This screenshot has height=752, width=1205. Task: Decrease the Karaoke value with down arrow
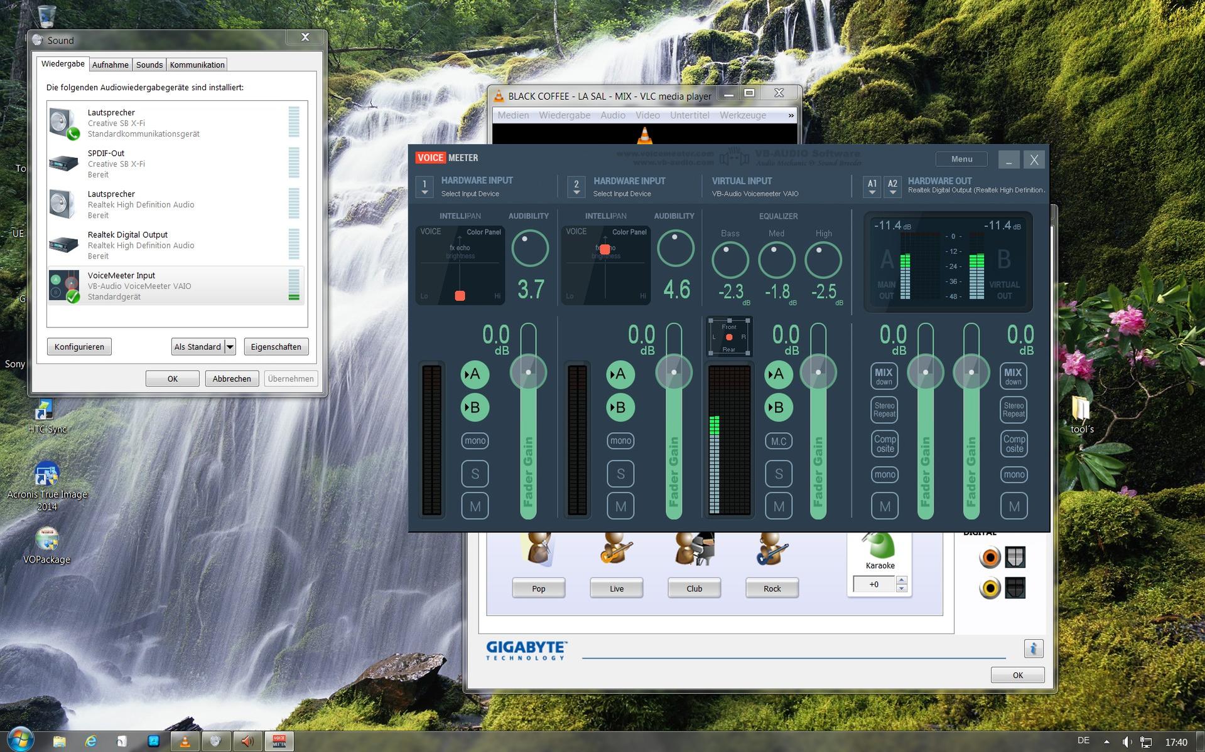(x=902, y=588)
